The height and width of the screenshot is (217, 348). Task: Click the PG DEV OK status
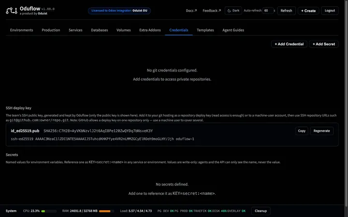[x=166, y=211]
